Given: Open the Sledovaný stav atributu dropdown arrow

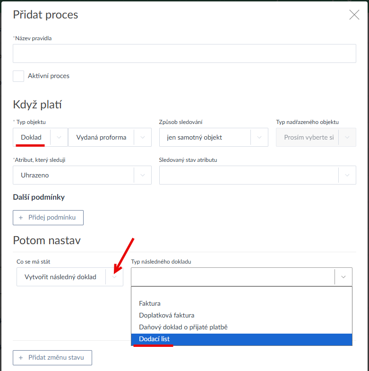Looking at the screenshot, I should click(x=347, y=175).
